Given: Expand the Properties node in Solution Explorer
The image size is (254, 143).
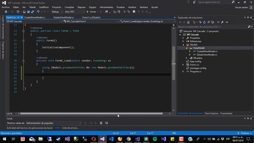Looking at the screenshot, I should pyautogui.click(x=183, y=38).
